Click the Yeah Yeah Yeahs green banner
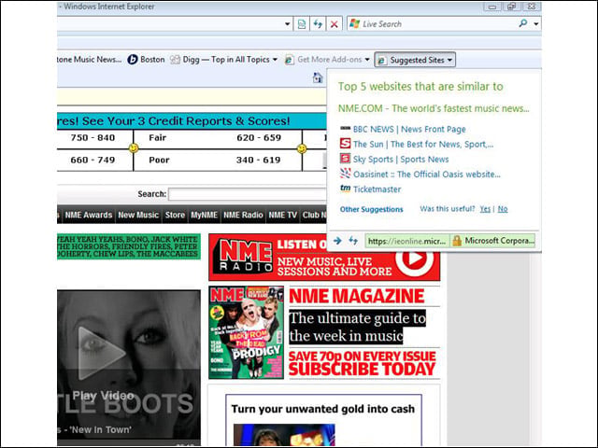The height and width of the screenshot is (448, 598). point(129,246)
